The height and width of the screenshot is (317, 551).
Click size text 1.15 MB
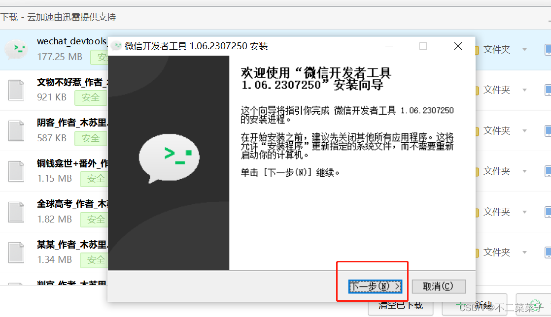(55, 178)
